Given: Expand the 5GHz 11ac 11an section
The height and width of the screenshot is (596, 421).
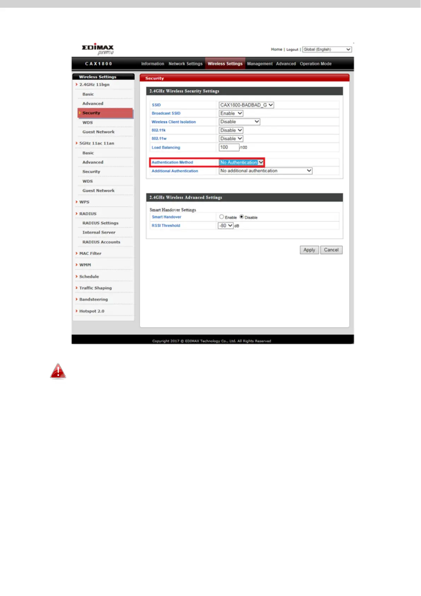Looking at the screenshot, I should [97, 143].
